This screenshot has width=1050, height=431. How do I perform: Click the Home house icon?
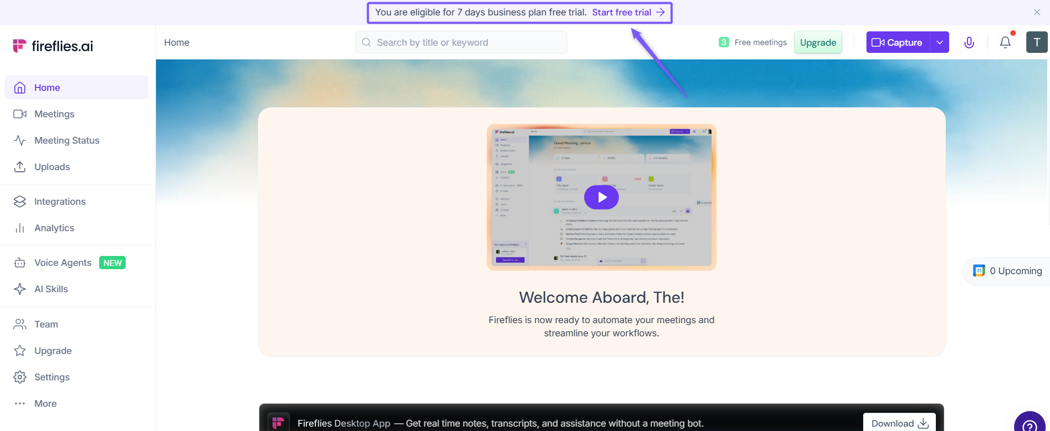(x=20, y=88)
